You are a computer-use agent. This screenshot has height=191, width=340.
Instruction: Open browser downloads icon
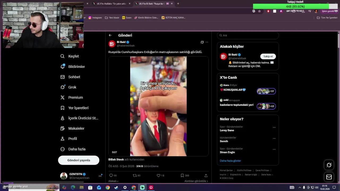pyautogui.click(x=304, y=11)
